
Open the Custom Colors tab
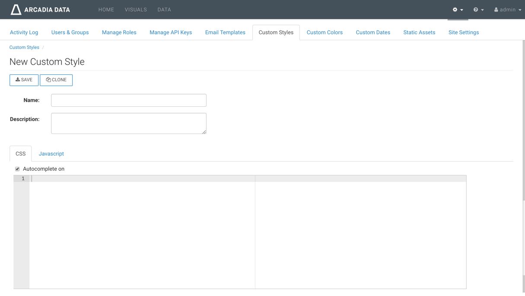click(x=325, y=32)
